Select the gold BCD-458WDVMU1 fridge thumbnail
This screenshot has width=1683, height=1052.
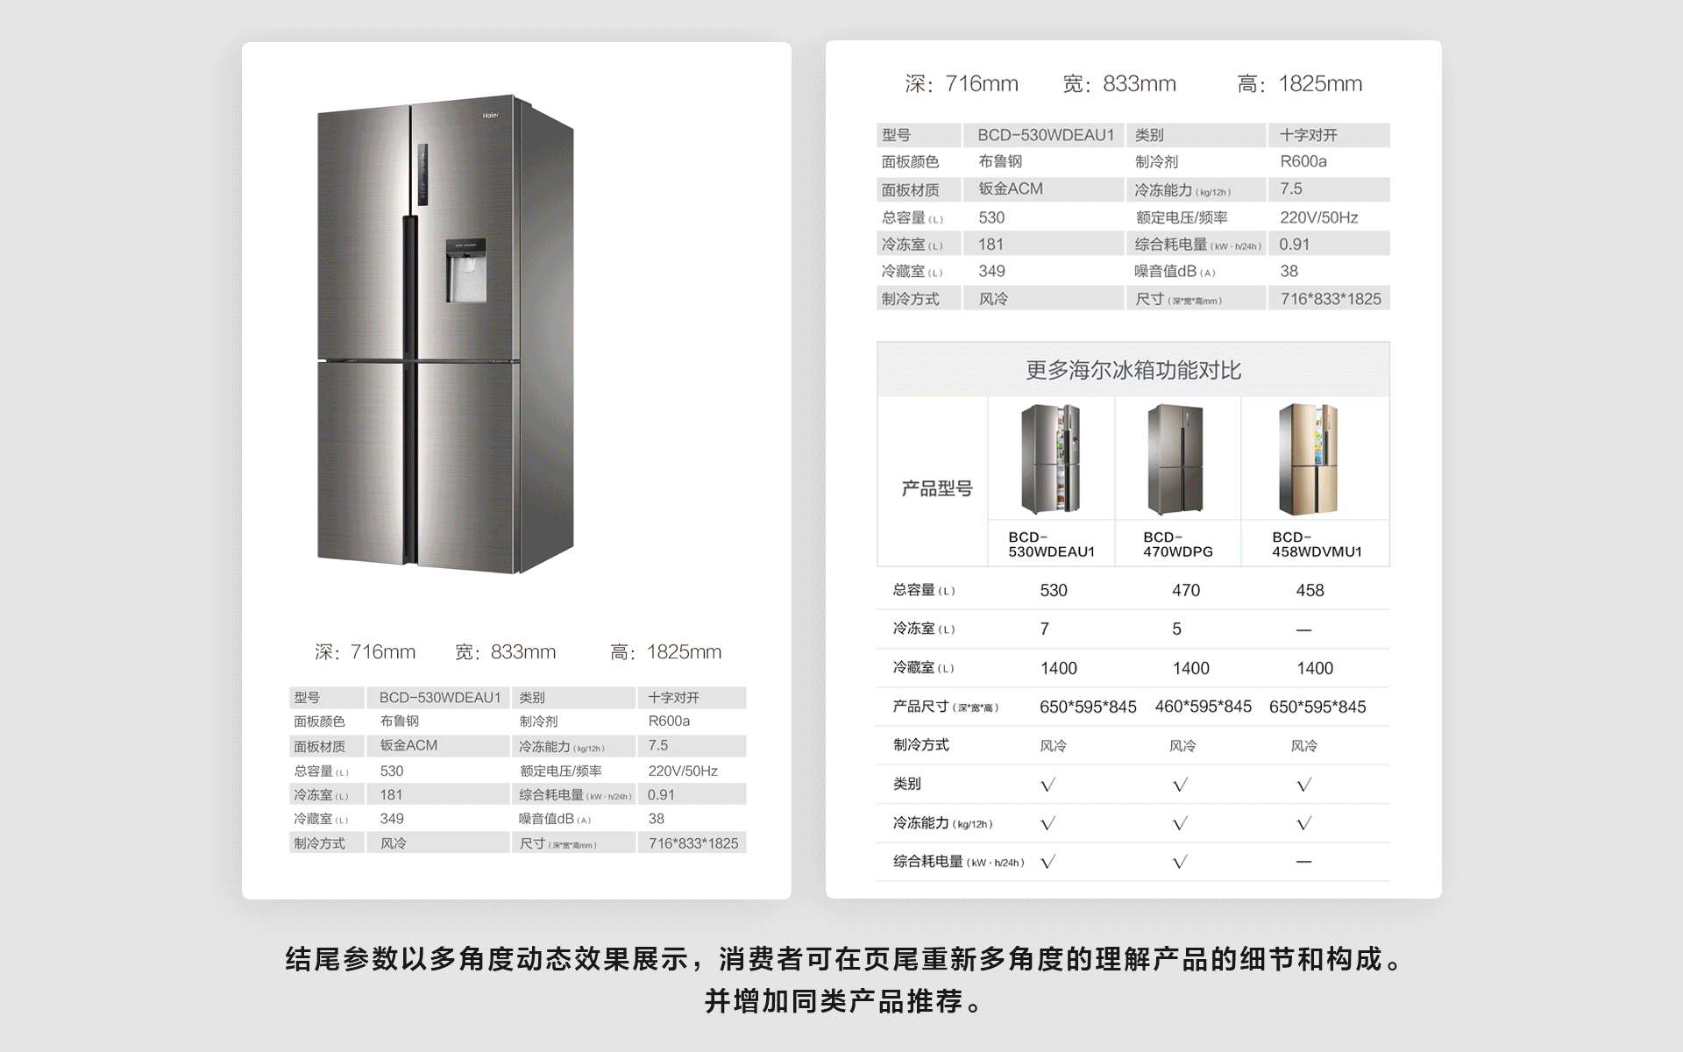tap(1308, 458)
